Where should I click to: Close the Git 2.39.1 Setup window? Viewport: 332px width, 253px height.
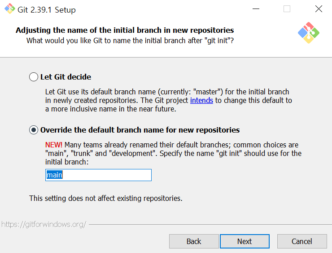pyautogui.click(x=319, y=9)
